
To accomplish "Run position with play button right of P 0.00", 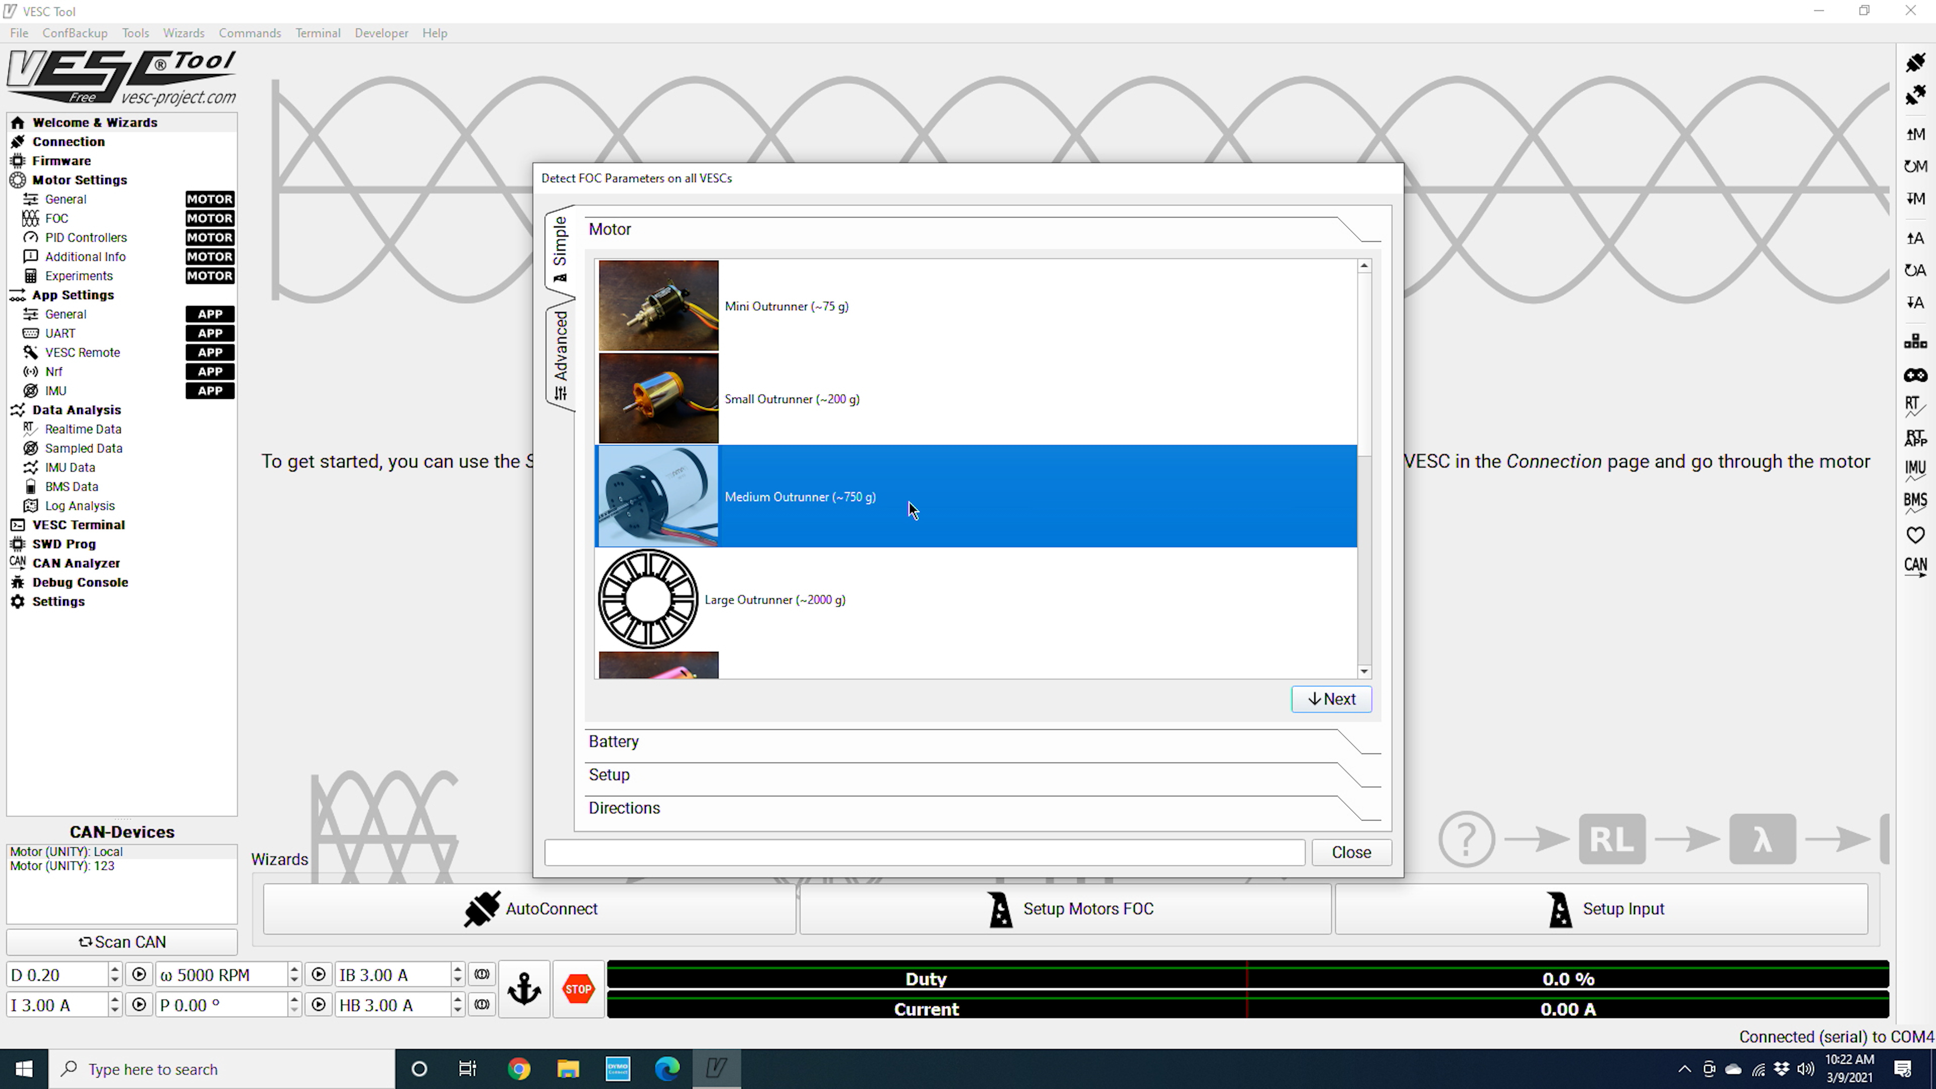I will click(x=319, y=1005).
